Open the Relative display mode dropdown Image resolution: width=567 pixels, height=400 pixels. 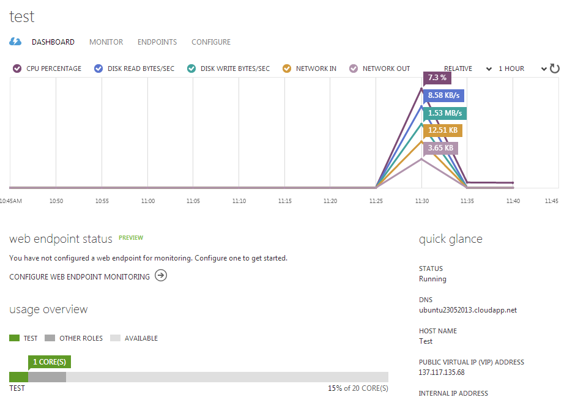click(x=467, y=69)
